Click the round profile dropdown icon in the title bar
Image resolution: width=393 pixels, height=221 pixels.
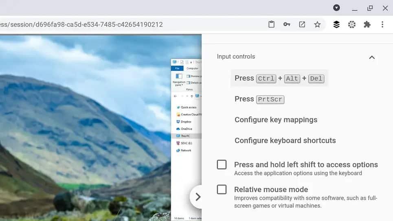click(x=336, y=8)
